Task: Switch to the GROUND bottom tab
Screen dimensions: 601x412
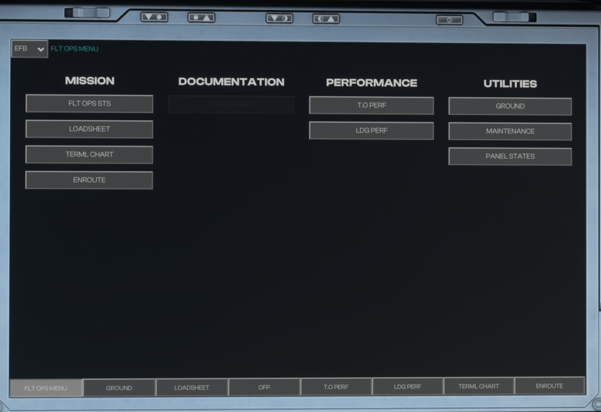Action: pos(119,388)
